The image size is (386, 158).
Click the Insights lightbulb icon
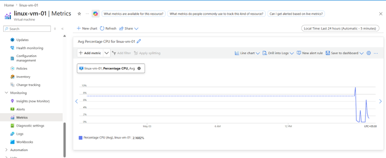point(12,101)
